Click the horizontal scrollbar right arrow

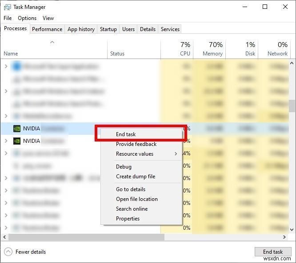284,237
